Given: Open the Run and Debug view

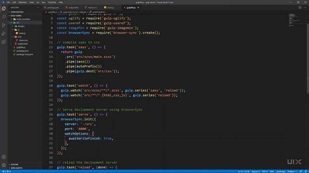Looking at the screenshot, I should [x=4, y=34].
